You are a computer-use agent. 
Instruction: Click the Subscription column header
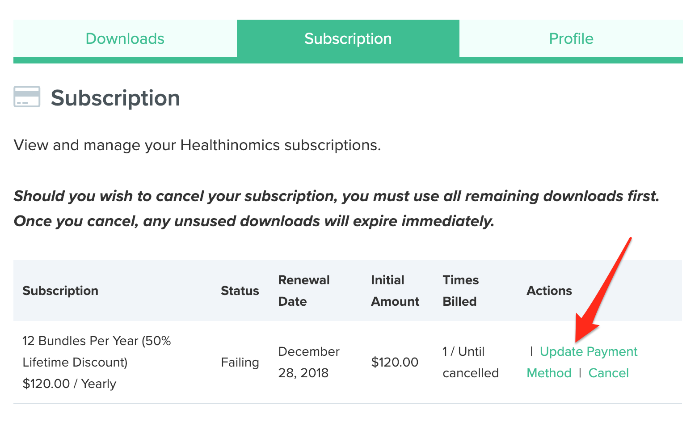pos(60,291)
